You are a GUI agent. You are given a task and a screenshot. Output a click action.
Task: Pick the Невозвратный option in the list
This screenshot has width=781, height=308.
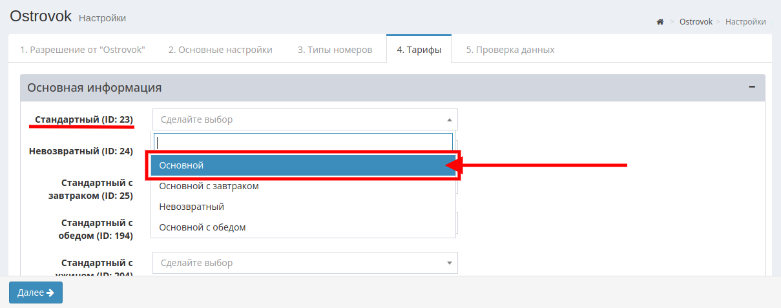point(302,207)
